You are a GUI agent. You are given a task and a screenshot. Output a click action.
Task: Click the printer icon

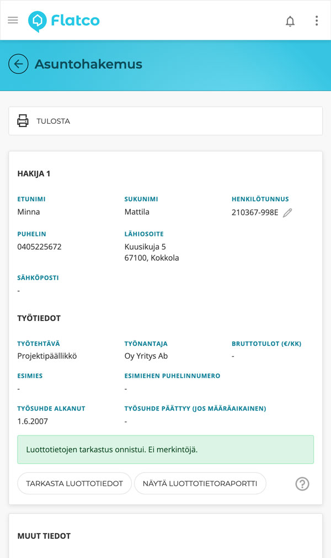tap(23, 120)
